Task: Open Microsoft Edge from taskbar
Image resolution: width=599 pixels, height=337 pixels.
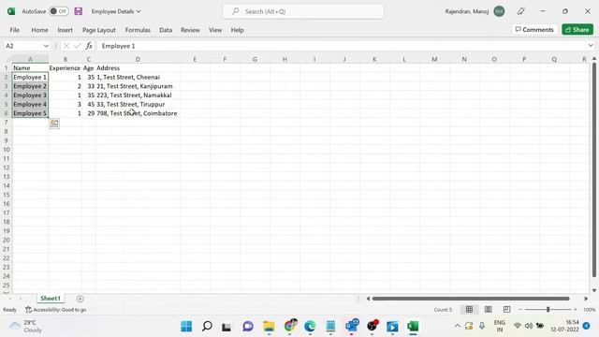Action: [310, 327]
